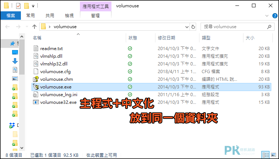Click the 8 個項目 status bar text
This screenshot has height=159, width=279.
coord(14,155)
